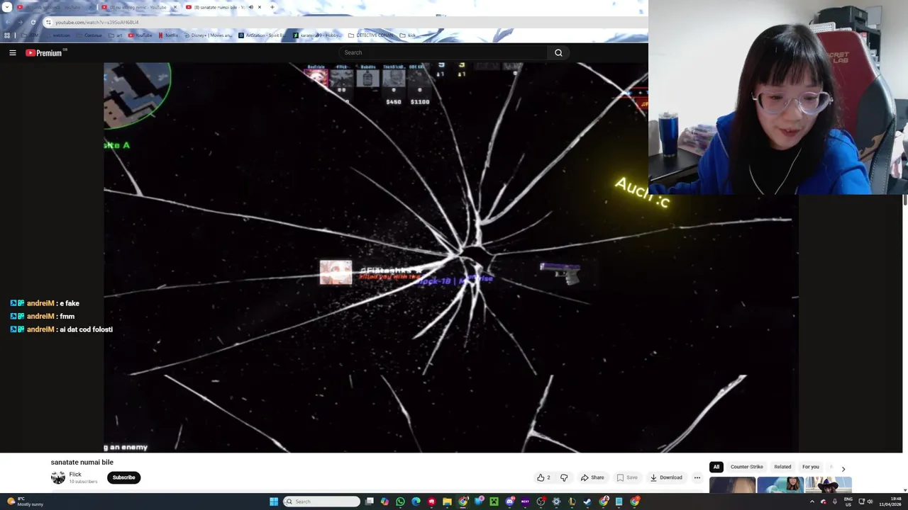Screen dimensions: 908x510
Task: Select the Counter-Strike filter chip
Action: pyautogui.click(x=747, y=467)
